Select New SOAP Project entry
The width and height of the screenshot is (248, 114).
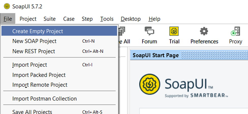(59, 41)
